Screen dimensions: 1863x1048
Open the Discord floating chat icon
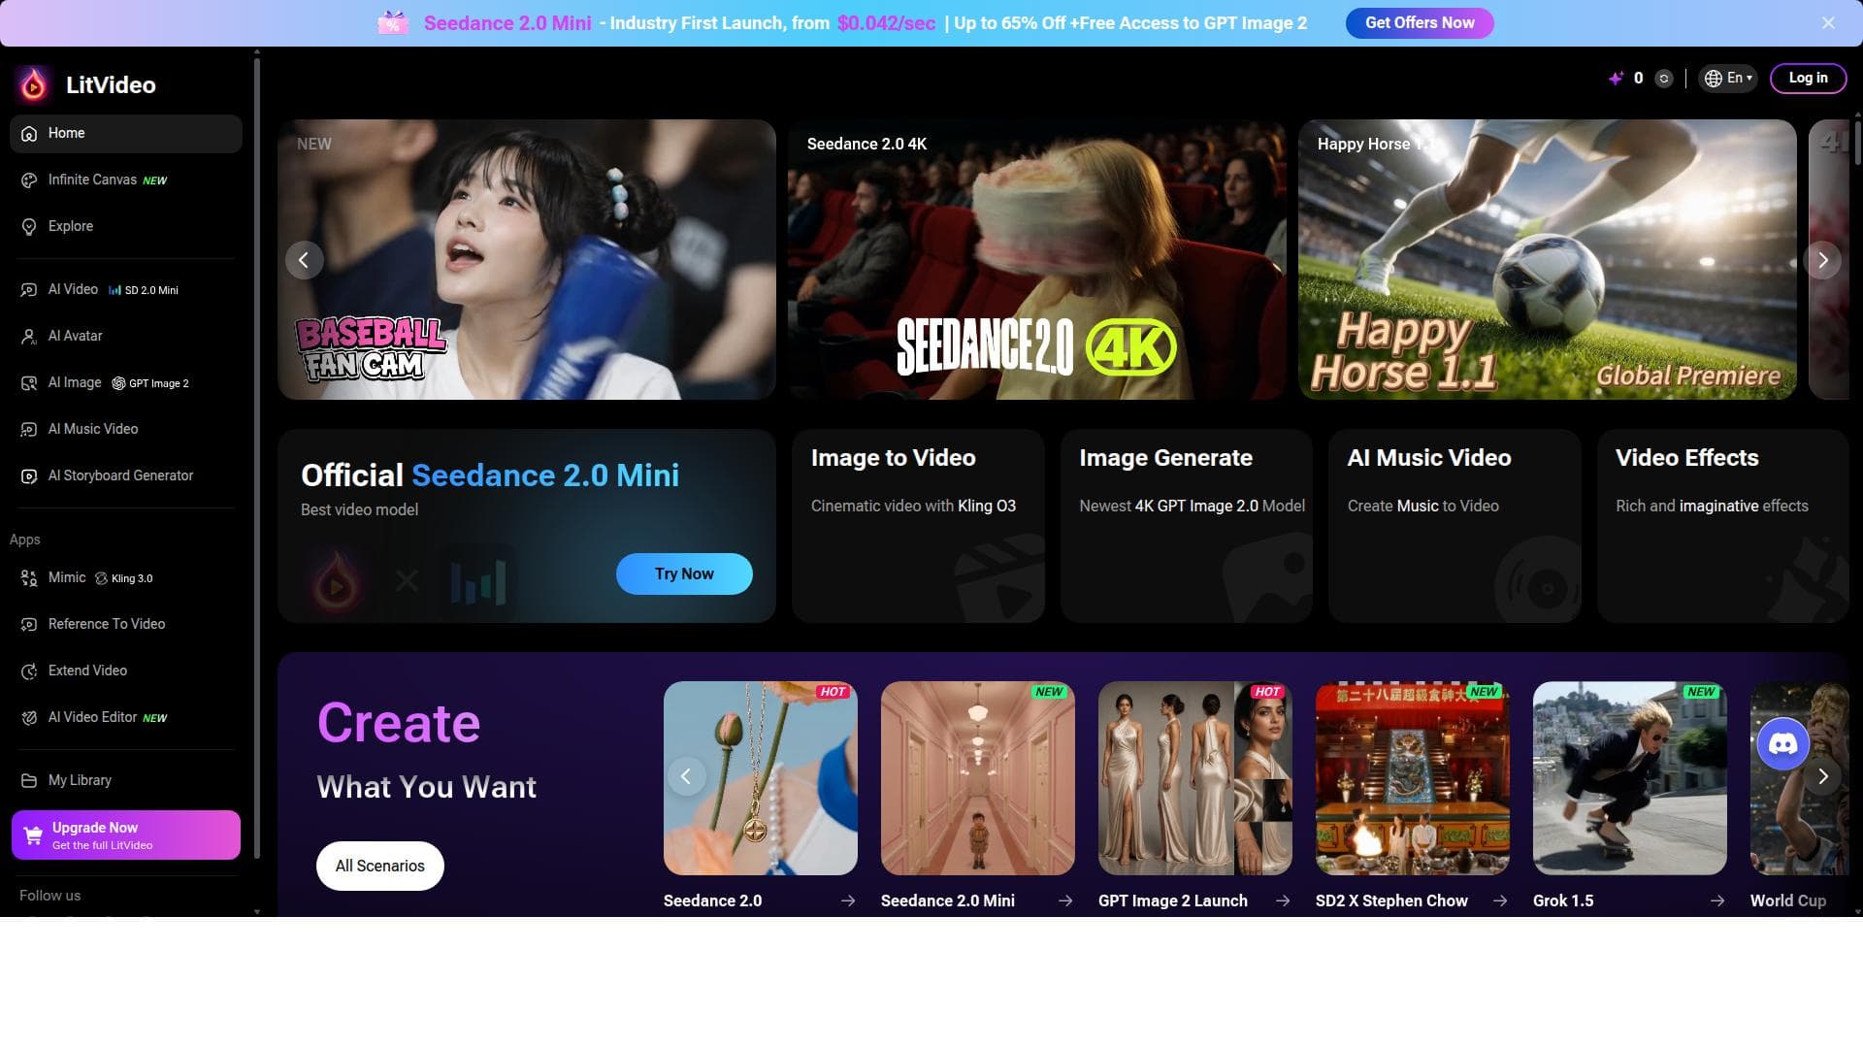(1782, 744)
